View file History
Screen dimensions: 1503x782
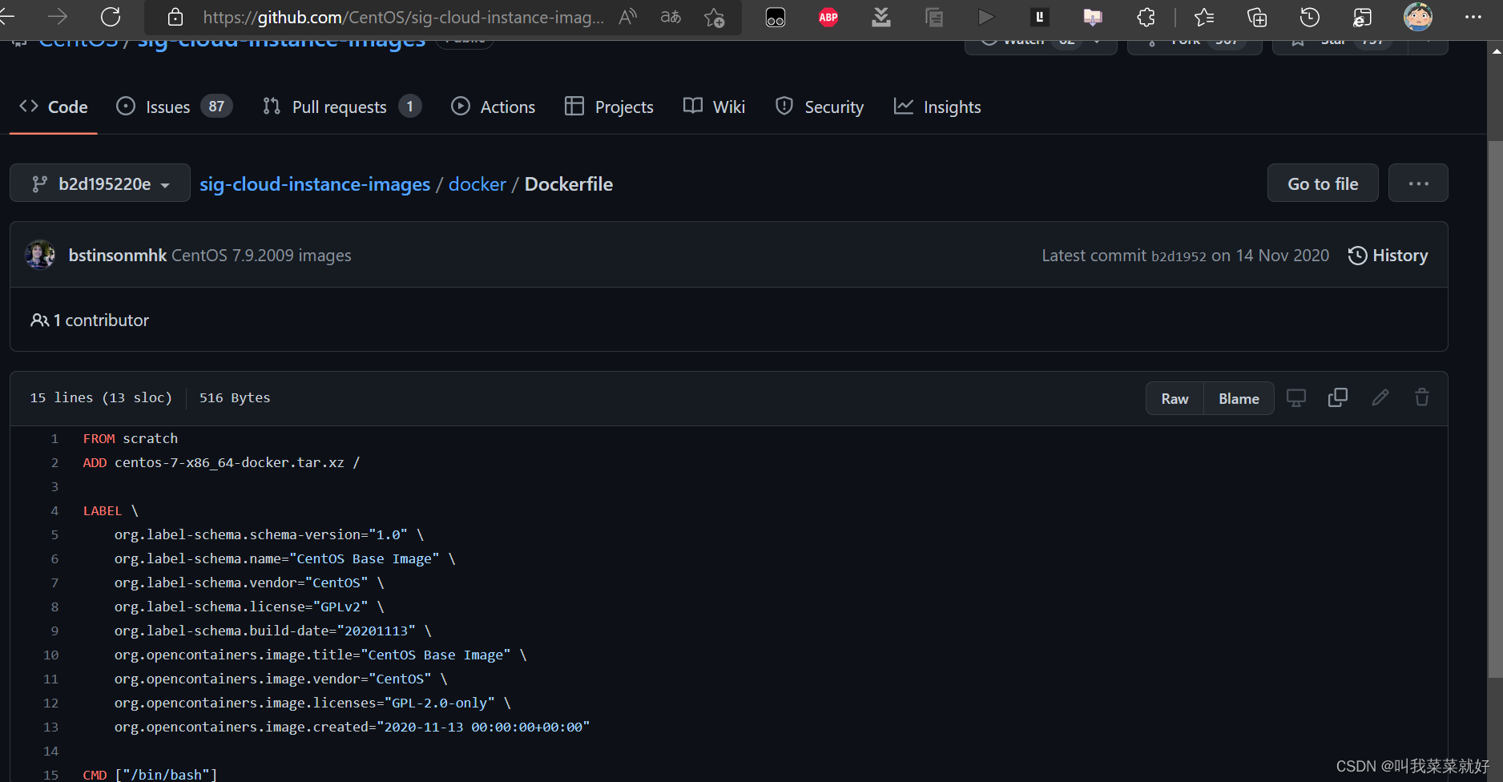[x=1388, y=255]
